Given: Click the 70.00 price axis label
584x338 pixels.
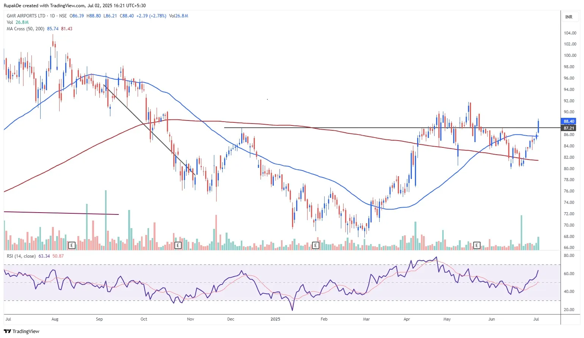Looking at the screenshot, I should 569,225.
